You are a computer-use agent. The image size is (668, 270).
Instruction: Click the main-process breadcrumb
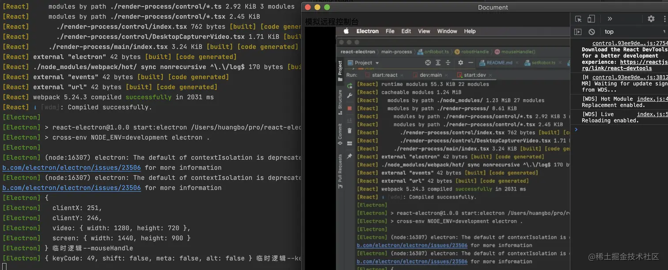tap(397, 52)
